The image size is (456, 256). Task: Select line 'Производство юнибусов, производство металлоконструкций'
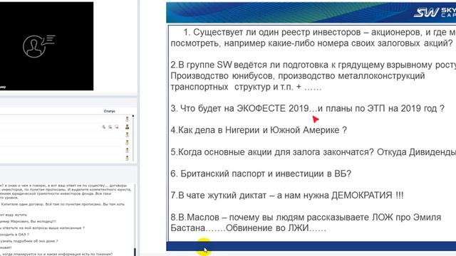point(298,76)
